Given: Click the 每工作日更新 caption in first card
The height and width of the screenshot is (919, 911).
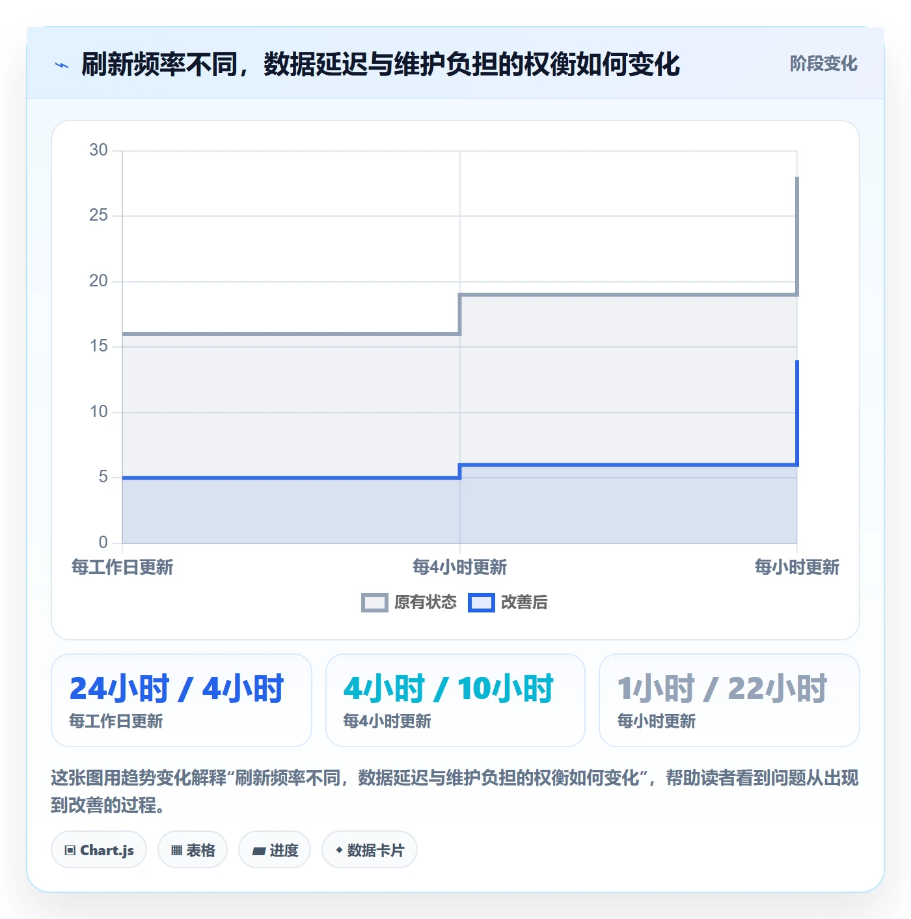Looking at the screenshot, I should pos(116,721).
